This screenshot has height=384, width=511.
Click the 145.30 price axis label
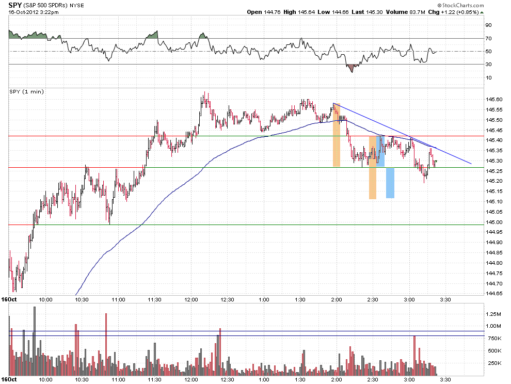(494, 161)
